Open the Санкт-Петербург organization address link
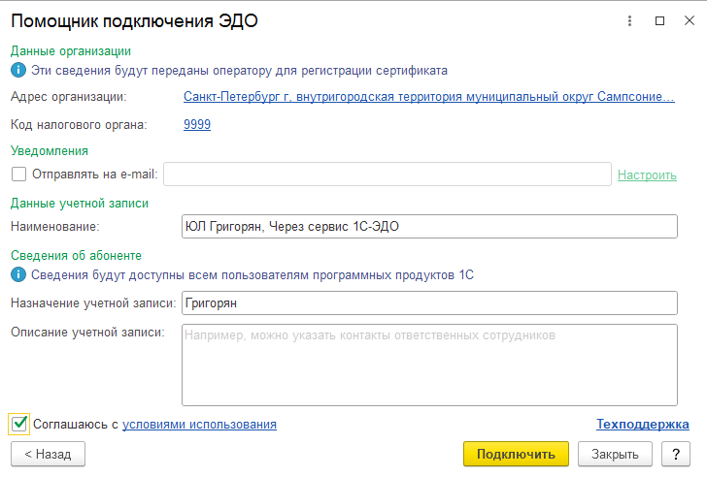Image resolution: width=707 pixels, height=477 pixels. click(427, 97)
